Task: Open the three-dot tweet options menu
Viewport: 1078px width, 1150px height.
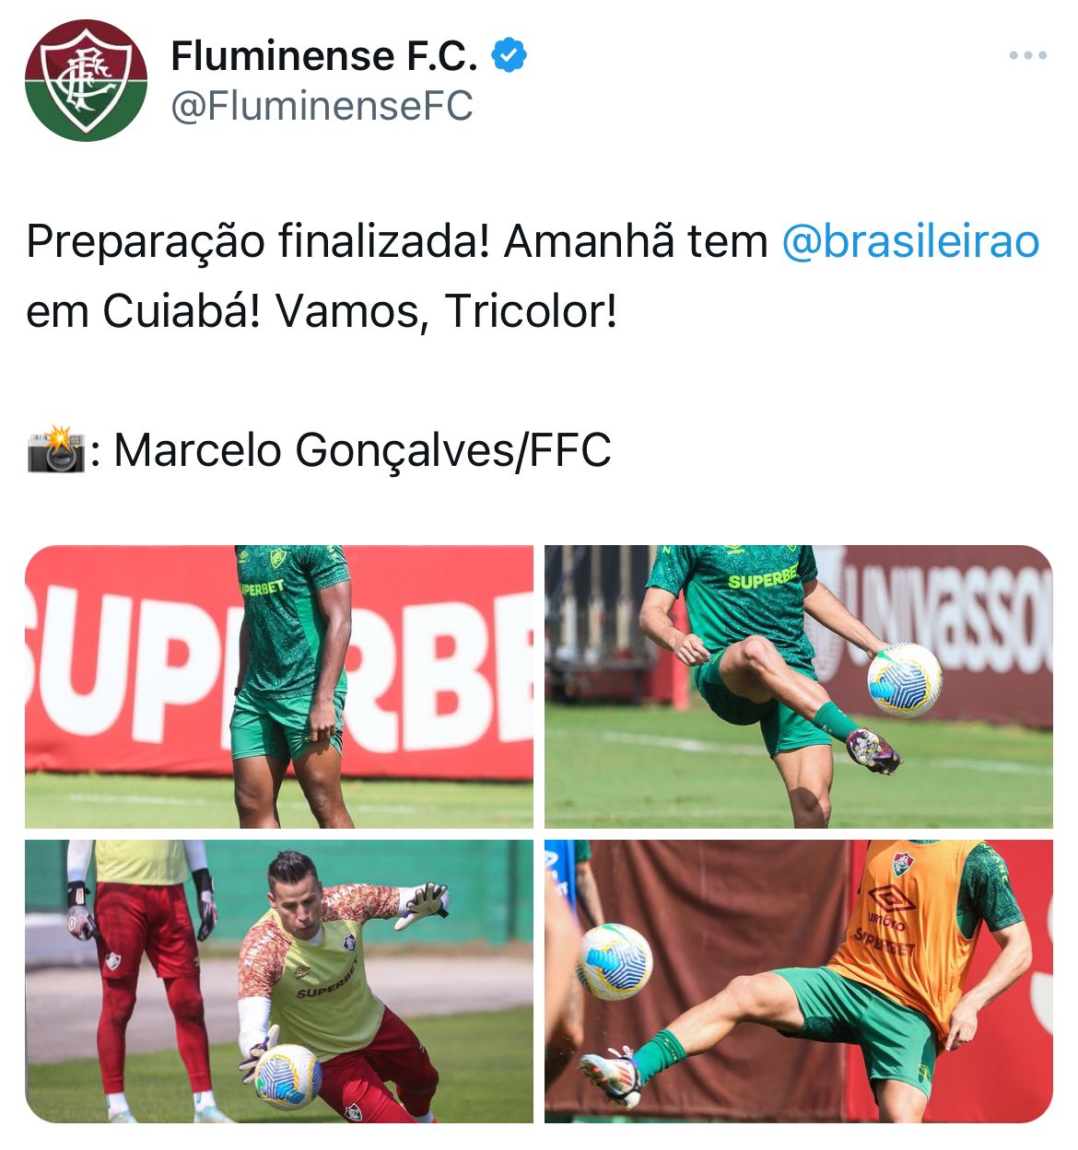Action: [x=1027, y=55]
